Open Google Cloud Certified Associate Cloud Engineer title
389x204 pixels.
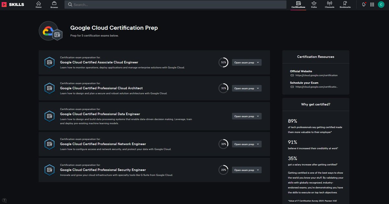coord(99,62)
